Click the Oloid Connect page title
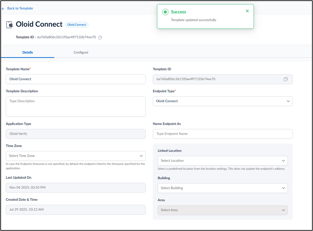The height and width of the screenshot is (231, 313). tap(39, 24)
